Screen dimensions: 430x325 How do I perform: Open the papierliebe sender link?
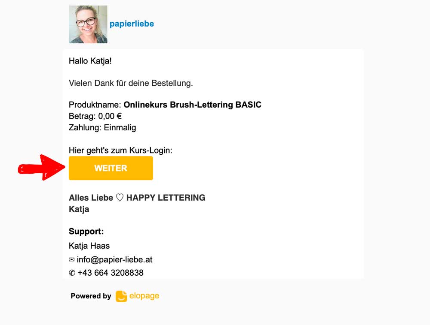132,24
